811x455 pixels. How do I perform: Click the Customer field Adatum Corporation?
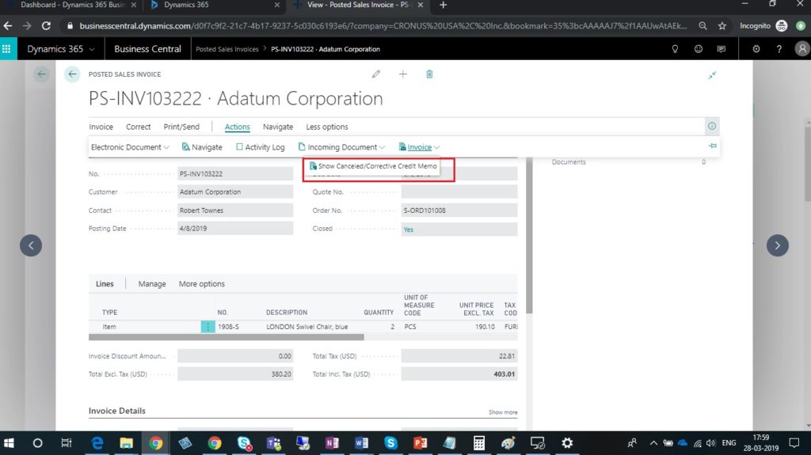(234, 191)
